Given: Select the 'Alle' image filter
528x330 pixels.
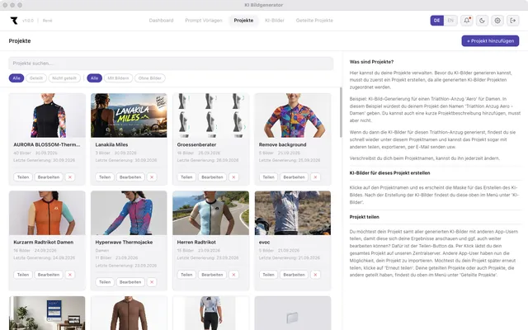Looking at the screenshot, I should (94, 78).
